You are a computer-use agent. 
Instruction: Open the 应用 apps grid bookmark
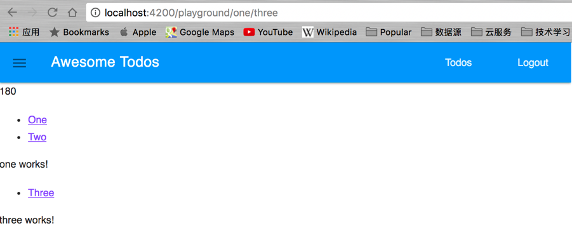point(23,32)
